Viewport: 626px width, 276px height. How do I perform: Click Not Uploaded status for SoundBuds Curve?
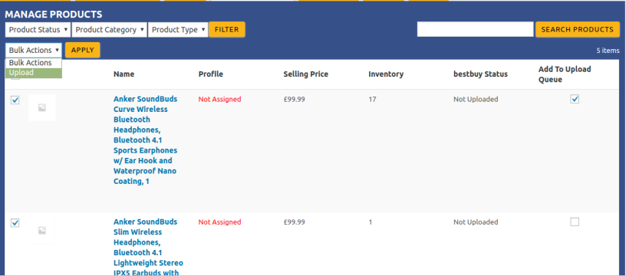point(476,100)
